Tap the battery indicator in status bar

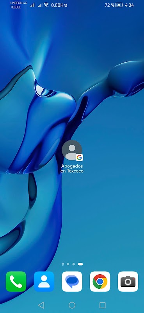(x=119, y=5)
